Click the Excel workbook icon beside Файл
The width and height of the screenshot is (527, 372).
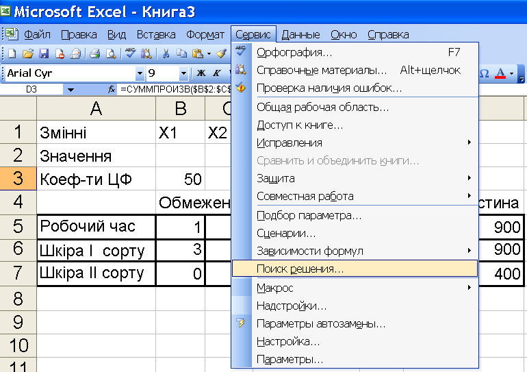12,34
